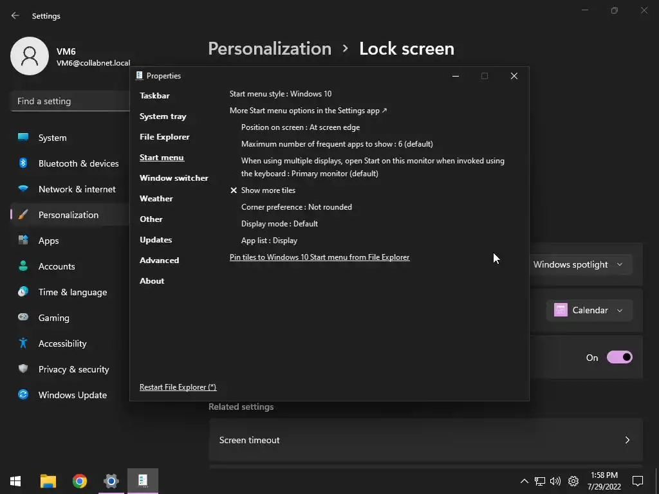The height and width of the screenshot is (494, 659).
Task: Select the Weather tab
Action: [x=156, y=199]
